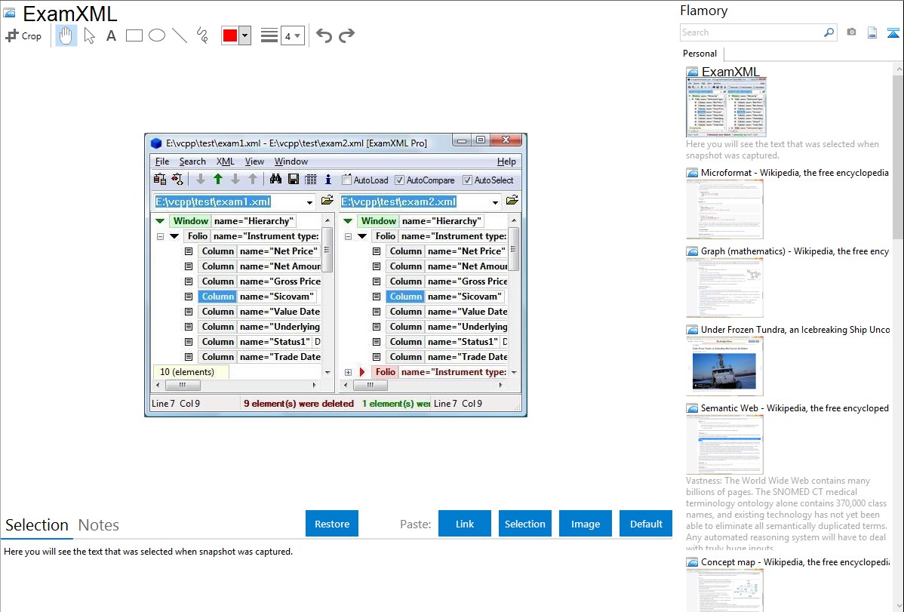Image resolution: width=904 pixels, height=612 pixels.
Task: Open the Microformat Wikipedia snapshot thumbnail
Action: 724,209
